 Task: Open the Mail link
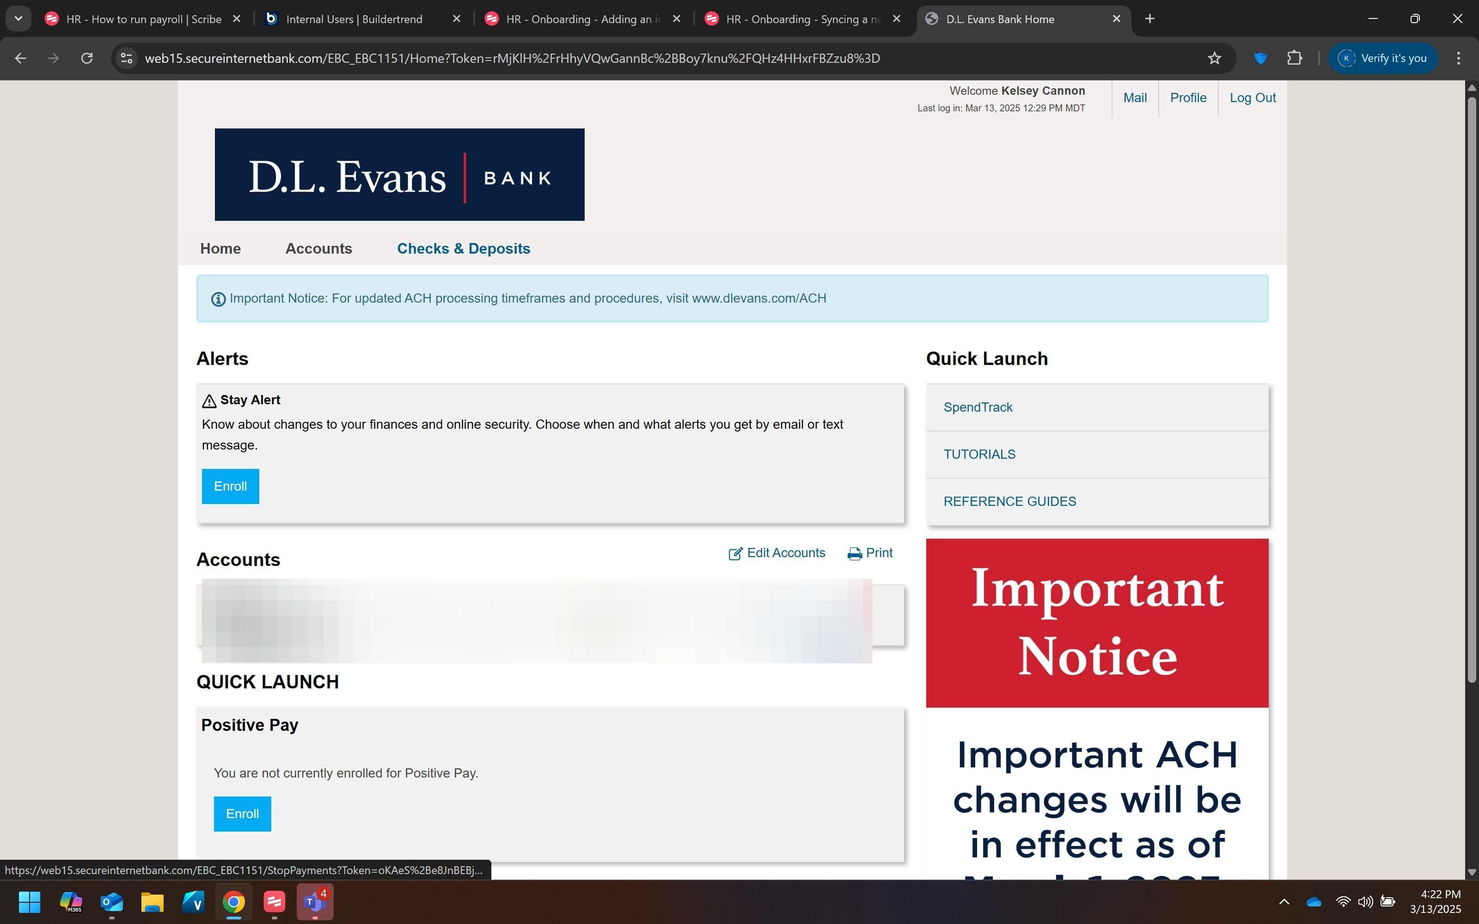1134,98
